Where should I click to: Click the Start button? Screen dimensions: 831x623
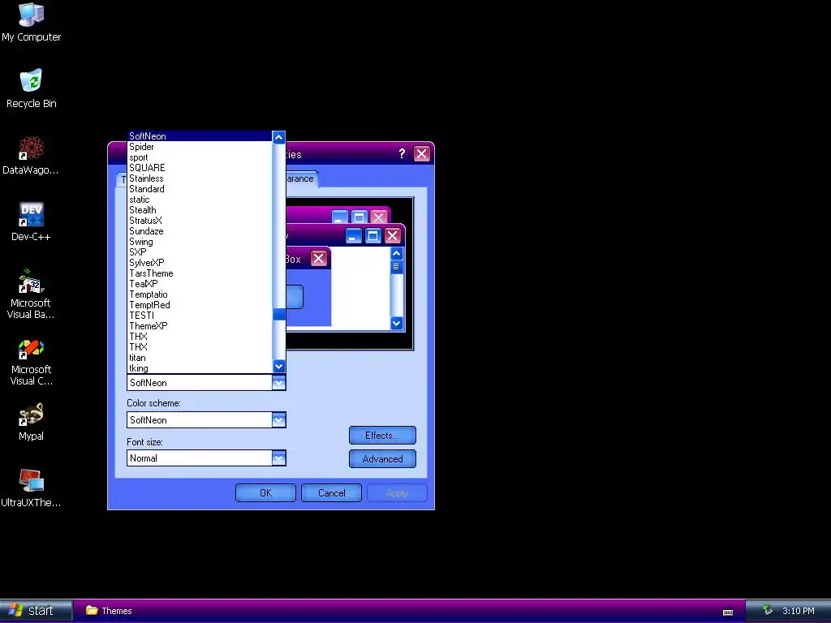tap(36, 611)
